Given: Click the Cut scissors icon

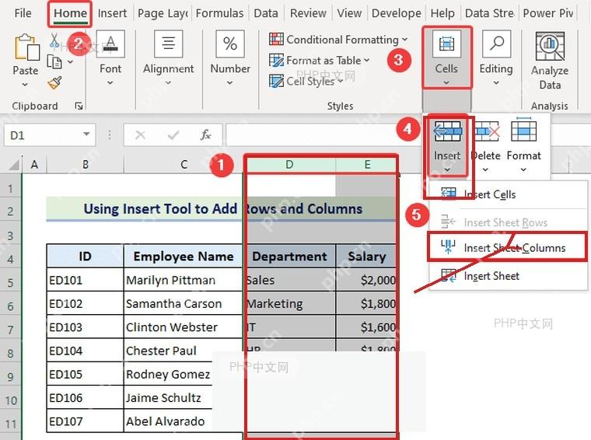Looking at the screenshot, I should (x=54, y=40).
